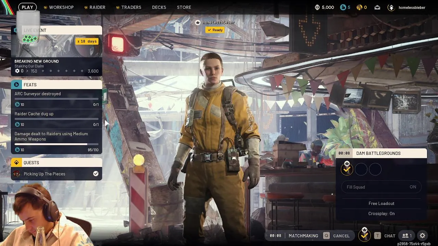
Task: Click the ARC Surveyor reward cred icon
Action: tap(17, 105)
